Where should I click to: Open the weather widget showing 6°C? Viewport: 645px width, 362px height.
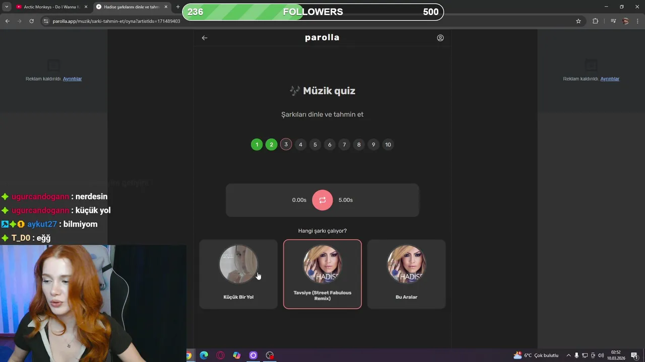(536, 355)
